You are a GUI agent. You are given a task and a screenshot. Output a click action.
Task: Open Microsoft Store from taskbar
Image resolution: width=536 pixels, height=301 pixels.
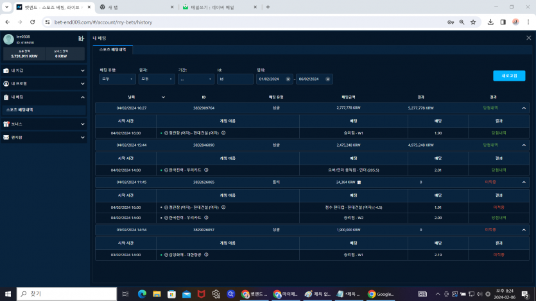[171, 294]
